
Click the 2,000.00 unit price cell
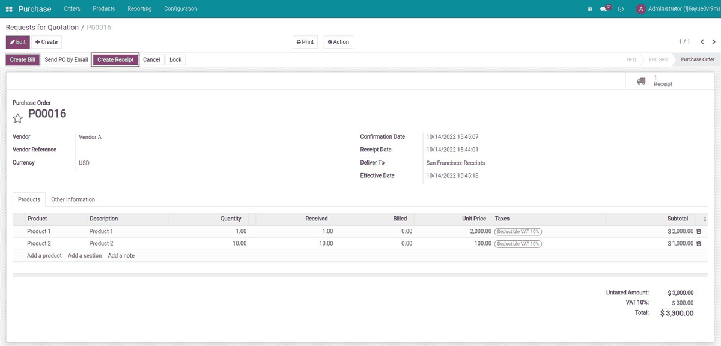tap(481, 231)
